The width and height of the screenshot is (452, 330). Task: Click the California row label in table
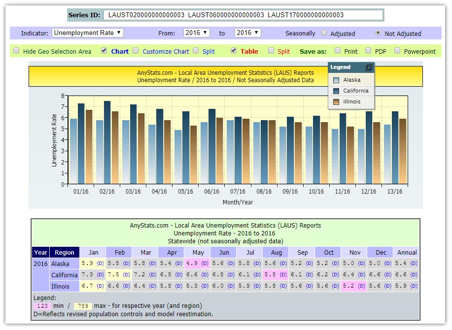pyautogui.click(x=64, y=275)
